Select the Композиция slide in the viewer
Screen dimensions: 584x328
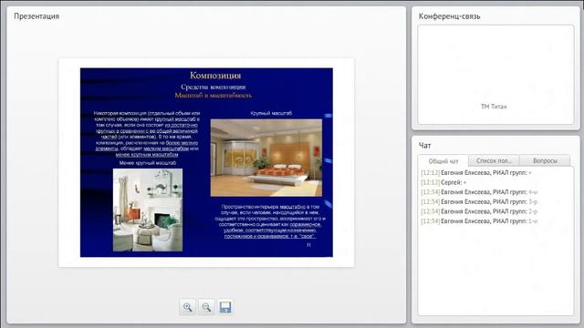pos(206,162)
